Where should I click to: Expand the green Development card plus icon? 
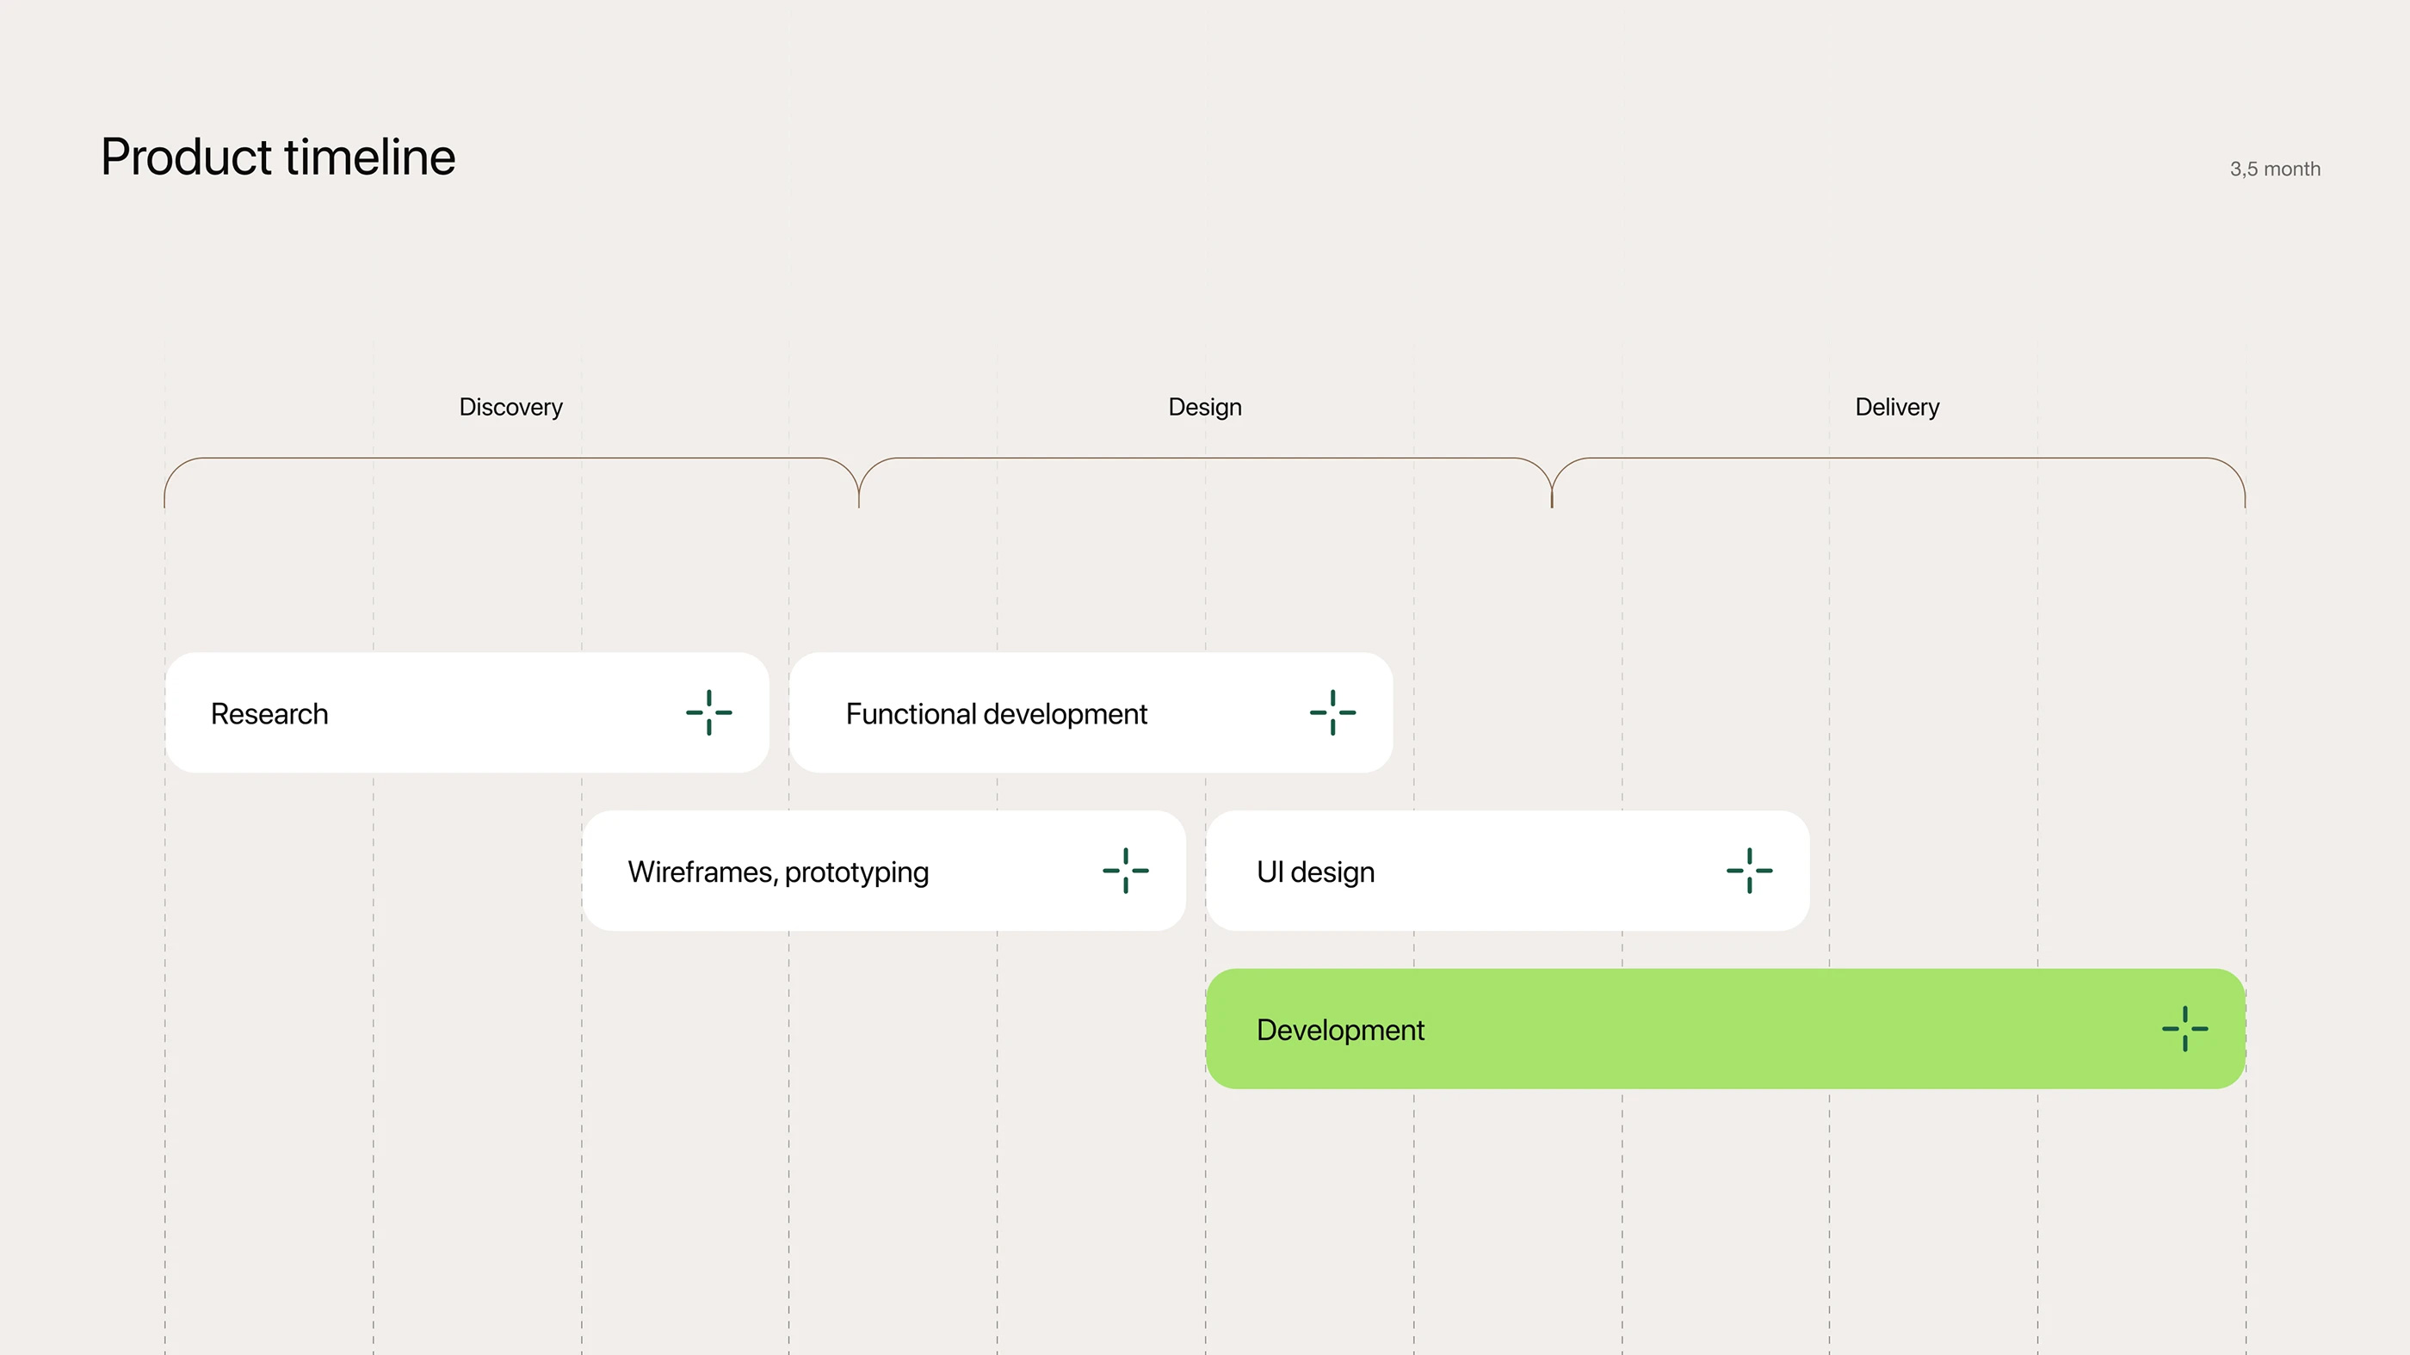click(2185, 1029)
